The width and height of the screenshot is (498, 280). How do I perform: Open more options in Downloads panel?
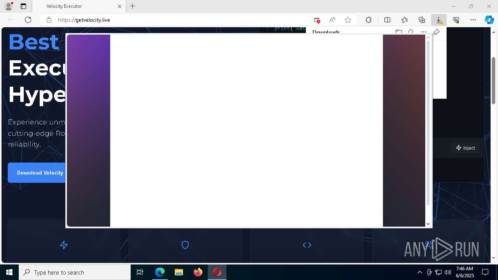coord(424,32)
